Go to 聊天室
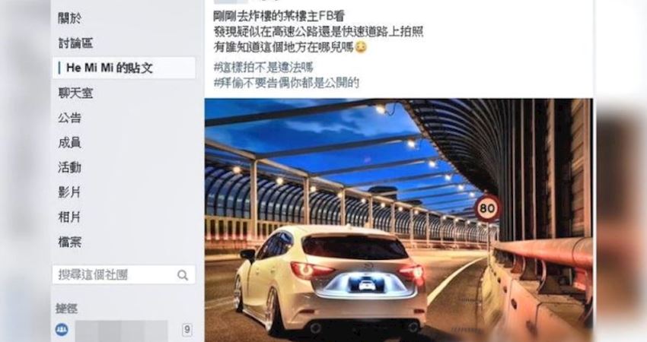 75,93
